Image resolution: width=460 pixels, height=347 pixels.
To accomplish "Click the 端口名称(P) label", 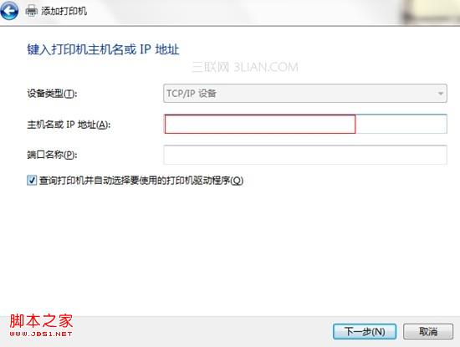I will pos(52,155).
